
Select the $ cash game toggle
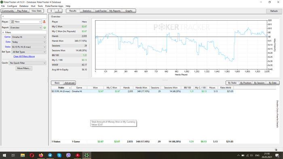[x=51, y=11]
